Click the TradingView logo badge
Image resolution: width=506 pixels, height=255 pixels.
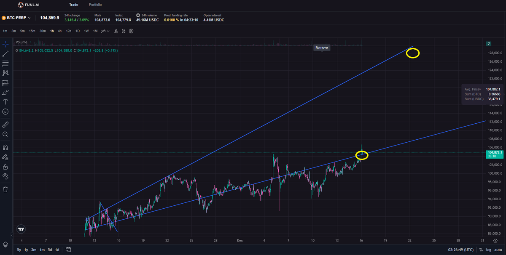(x=21, y=229)
